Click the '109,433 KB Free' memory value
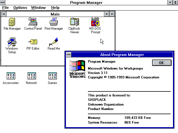178x133 pixels. (138, 118)
